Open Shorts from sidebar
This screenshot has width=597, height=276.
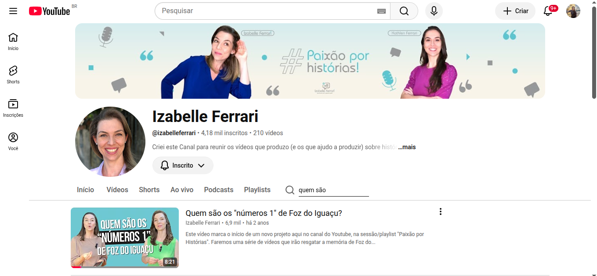[x=13, y=75]
